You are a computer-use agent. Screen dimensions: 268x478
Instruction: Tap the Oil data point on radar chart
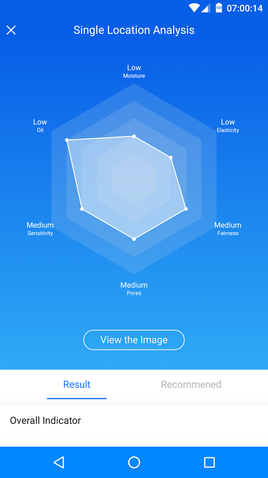click(x=67, y=140)
